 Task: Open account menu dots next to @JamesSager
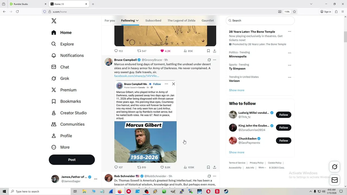point(95,179)
